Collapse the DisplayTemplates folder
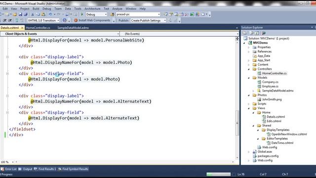This screenshot has width=316, height=178. [258, 130]
